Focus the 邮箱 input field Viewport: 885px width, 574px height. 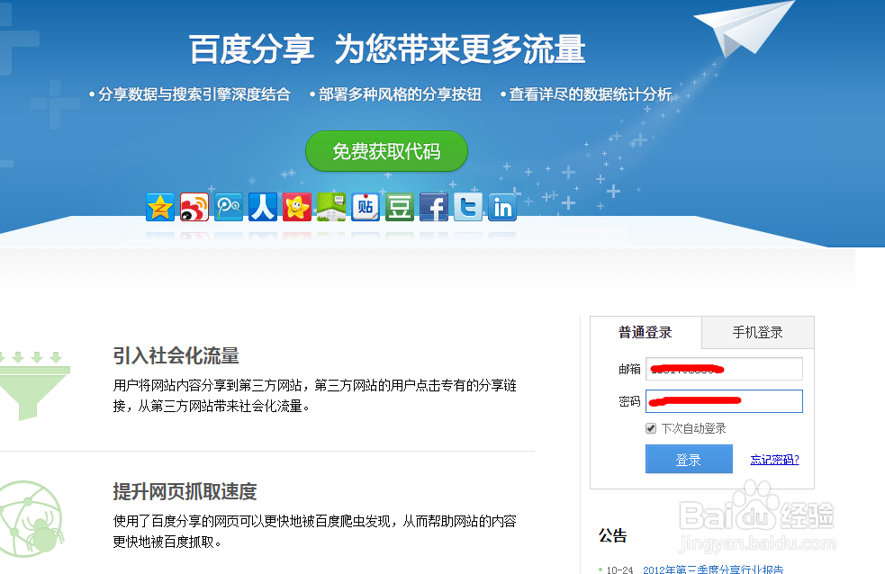(724, 369)
